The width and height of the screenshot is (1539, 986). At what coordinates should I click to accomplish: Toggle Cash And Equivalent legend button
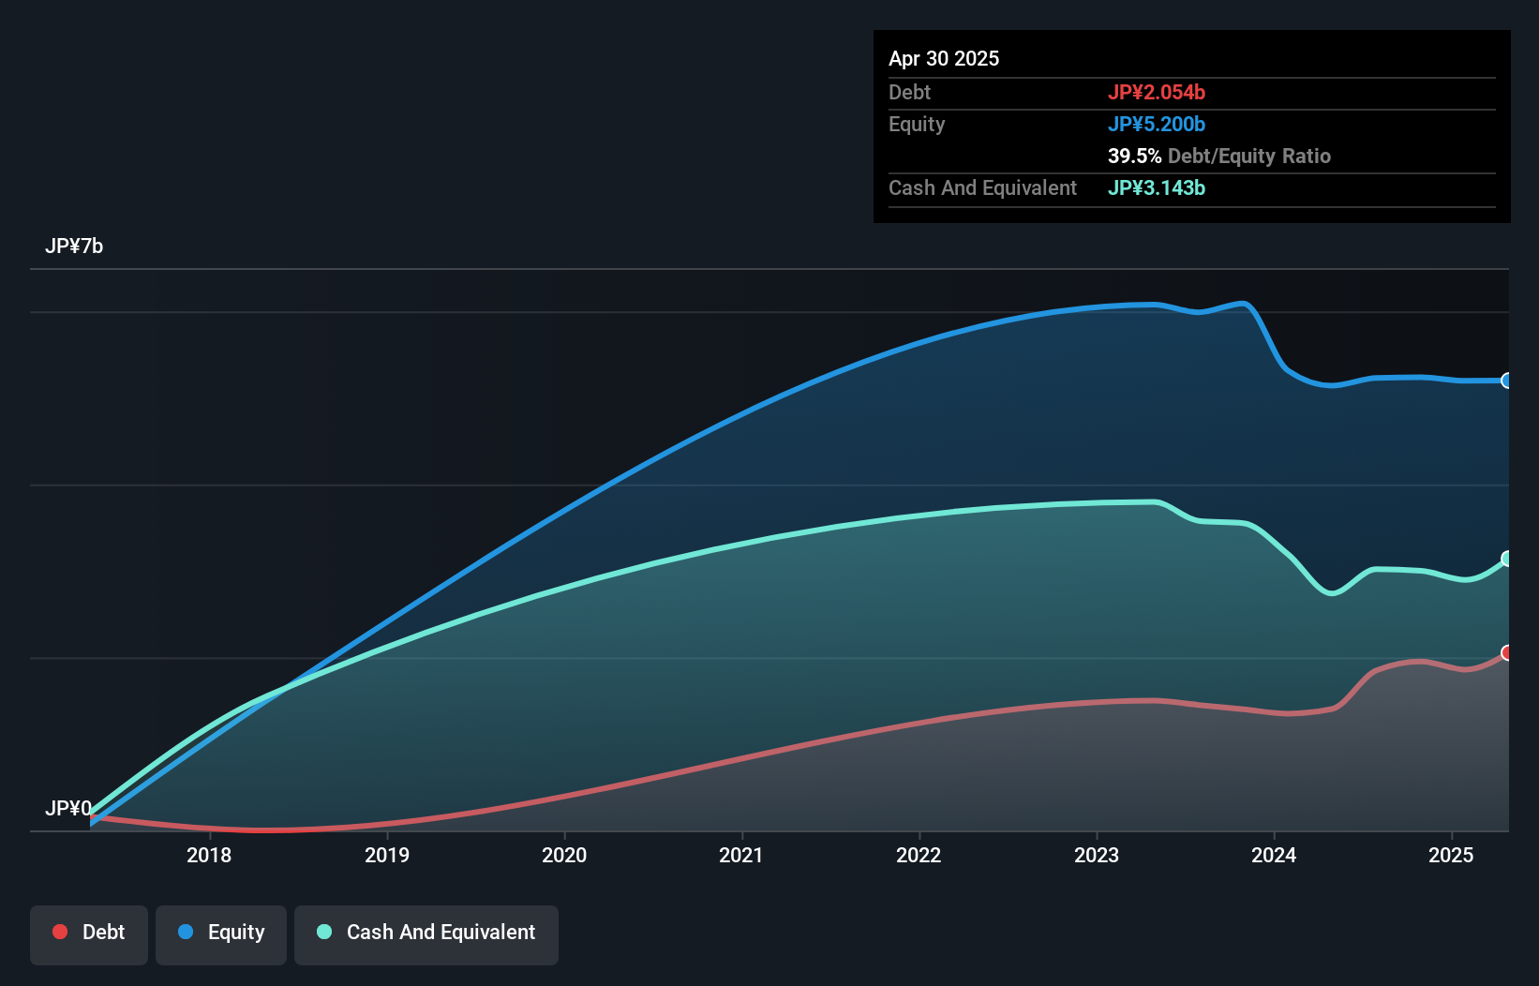pyautogui.click(x=426, y=934)
